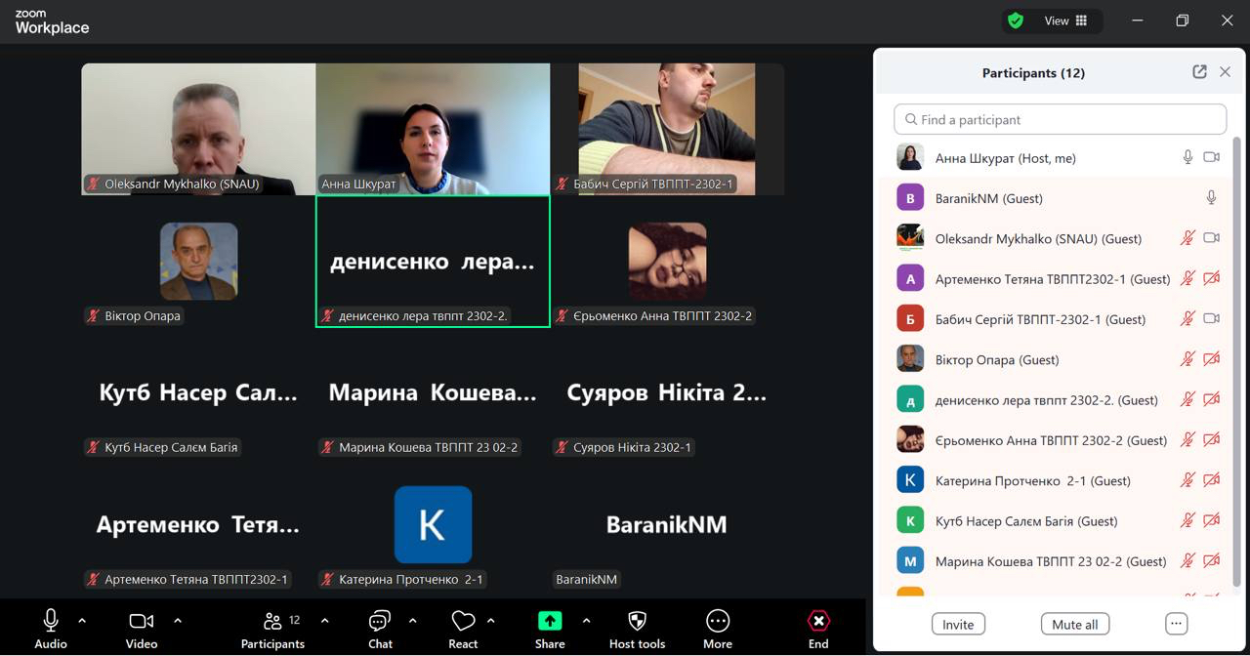
Task: Open Host tools shield icon
Action: (x=637, y=628)
